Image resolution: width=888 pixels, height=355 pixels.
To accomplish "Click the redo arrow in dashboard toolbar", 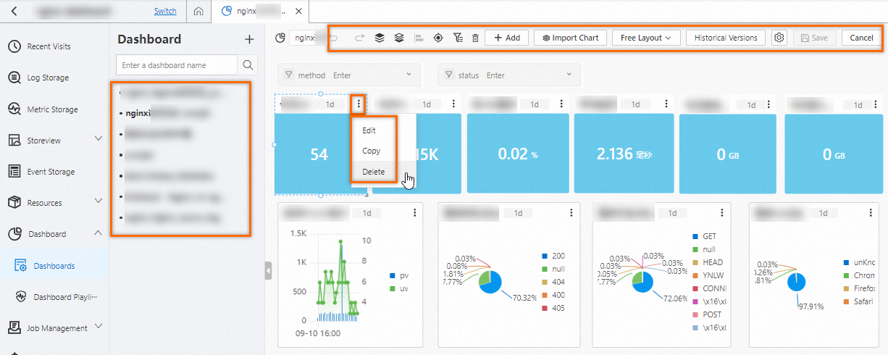I will 359,38.
